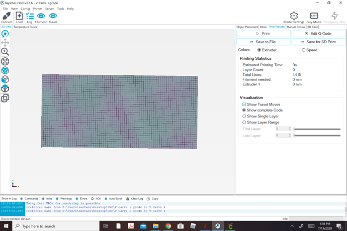This screenshot has width=347, height=231.
Task: Toggle Travel visibility eye icon
Action: (x=53, y=16)
